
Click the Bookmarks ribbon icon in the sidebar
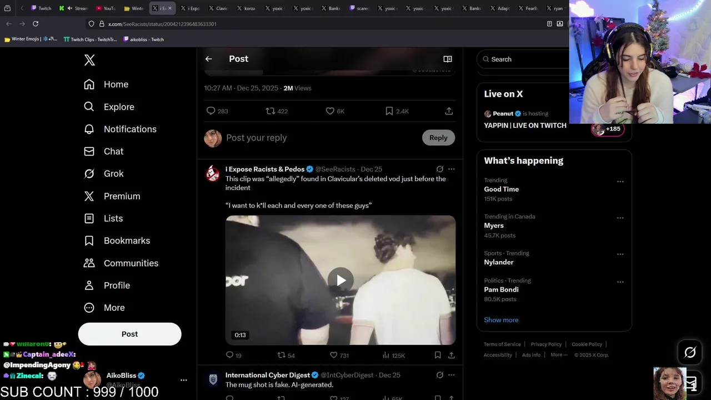tap(89, 241)
